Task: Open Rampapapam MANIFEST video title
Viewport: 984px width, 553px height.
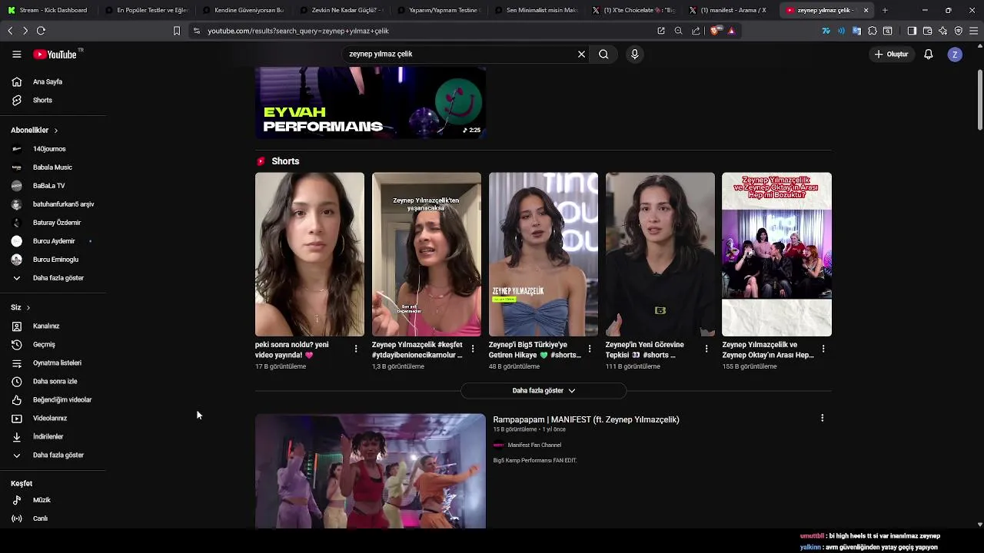Action: (586, 419)
